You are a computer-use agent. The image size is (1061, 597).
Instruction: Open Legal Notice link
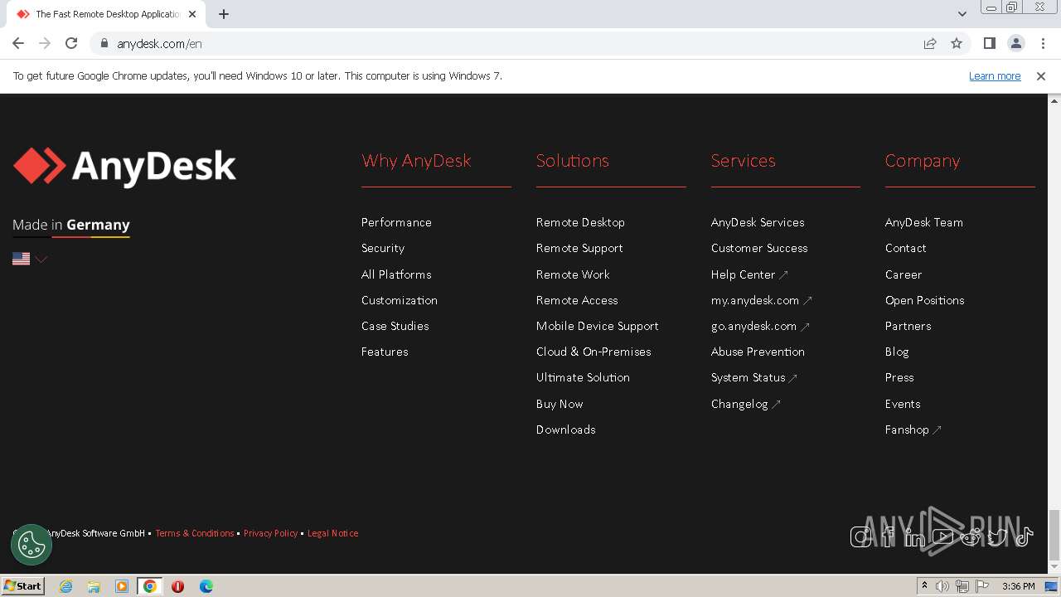tap(332, 533)
